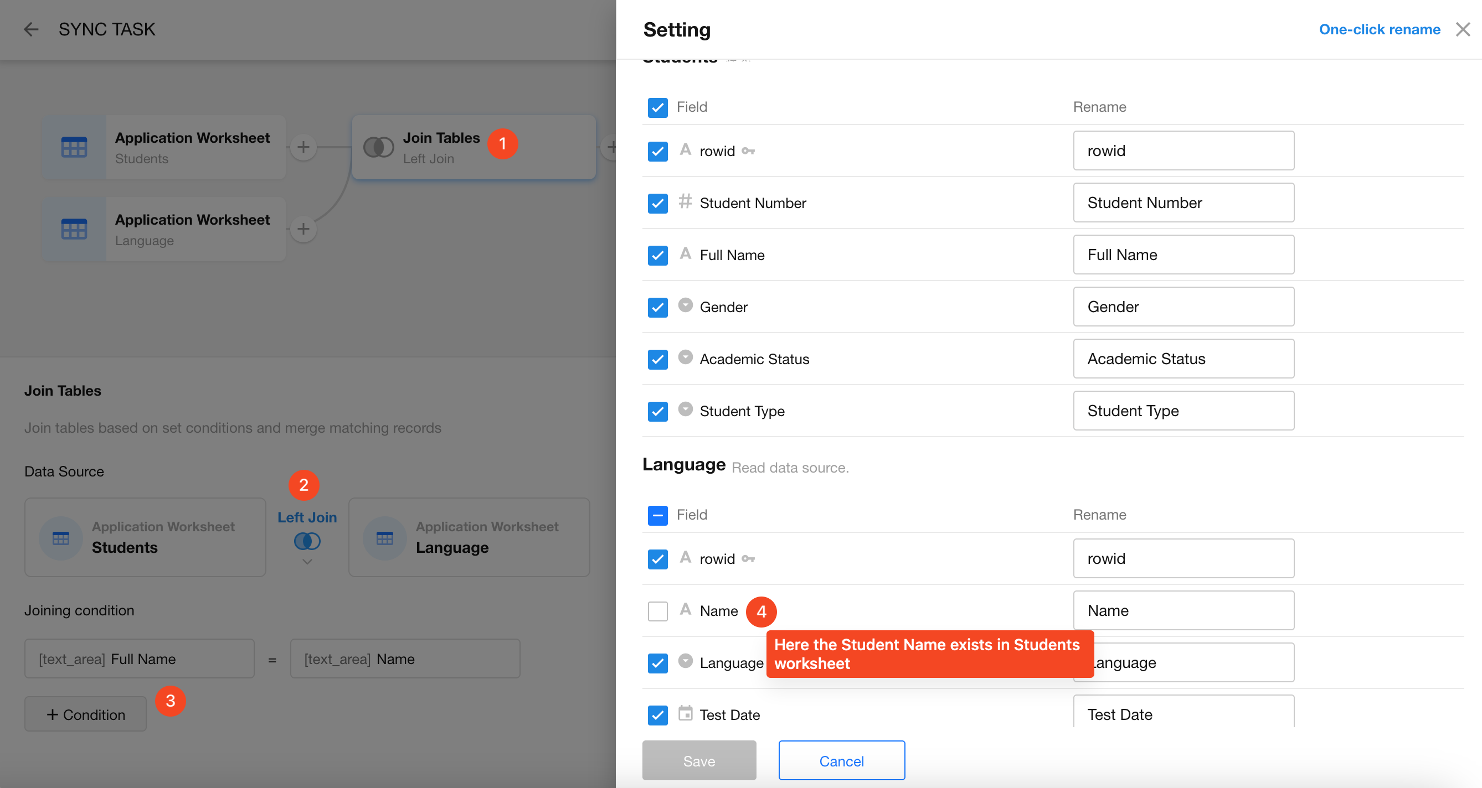
Task: Click the Left Join Venn diagram icon
Action: 307,541
